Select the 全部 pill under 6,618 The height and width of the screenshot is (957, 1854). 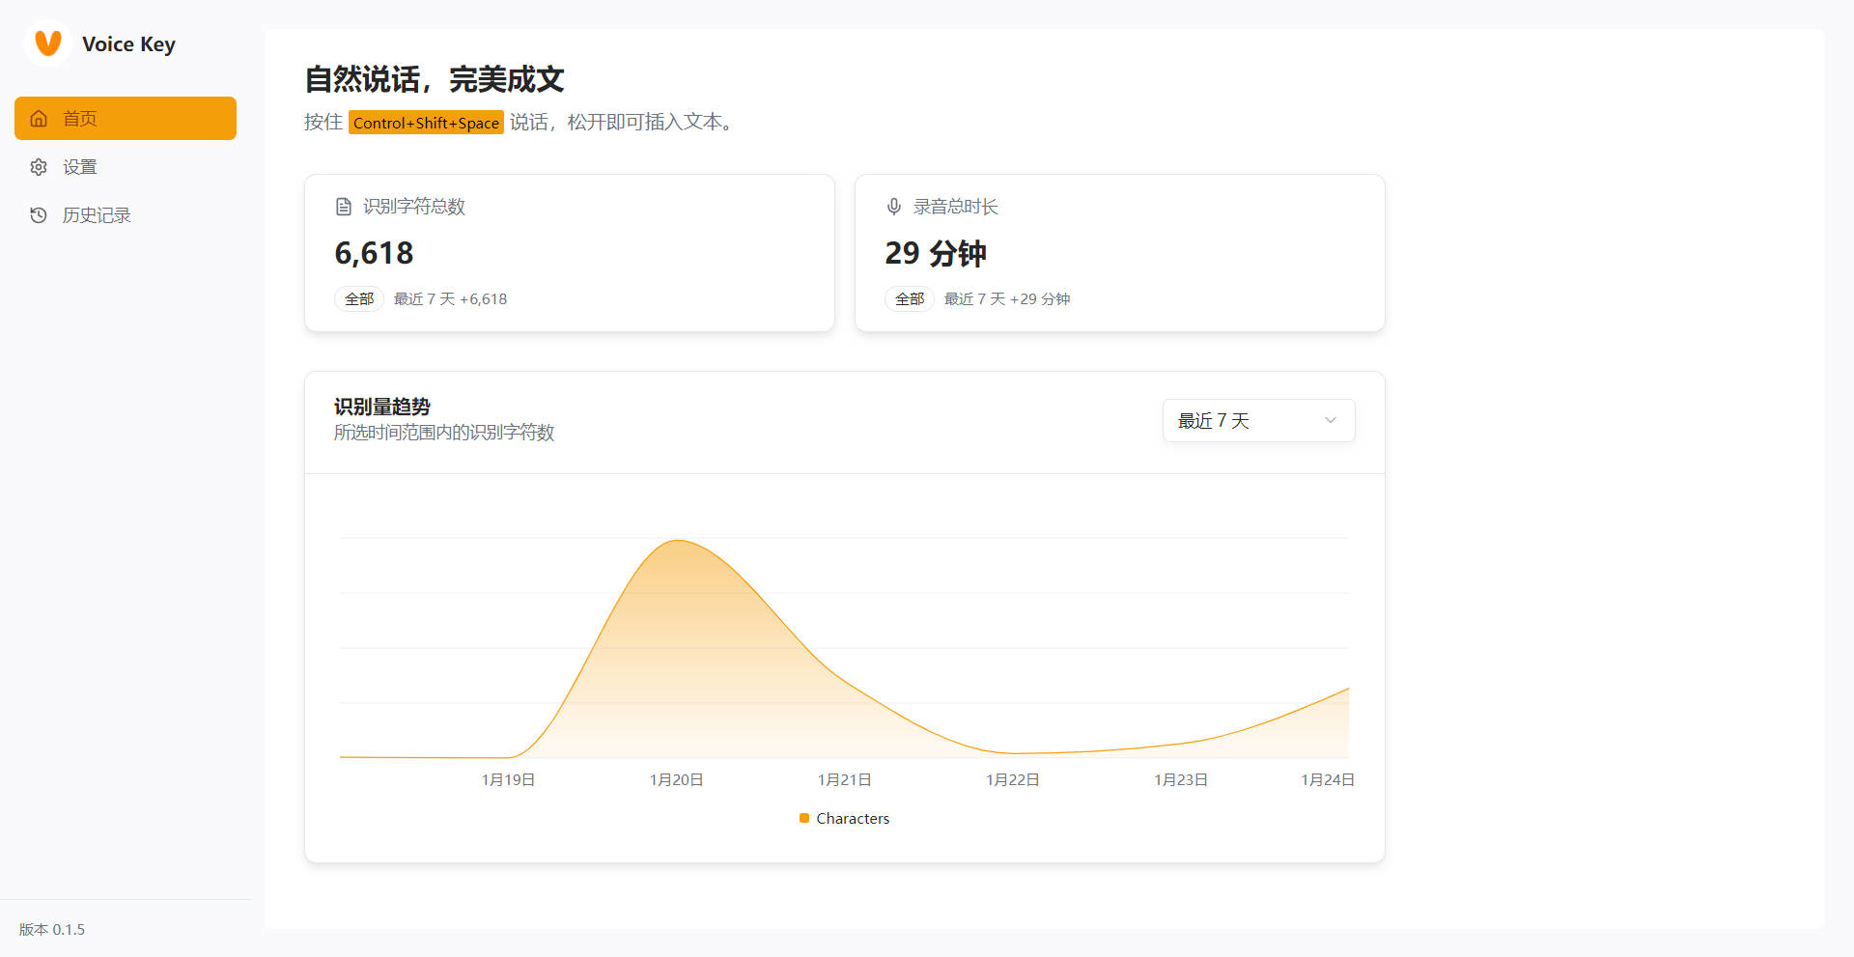359,299
